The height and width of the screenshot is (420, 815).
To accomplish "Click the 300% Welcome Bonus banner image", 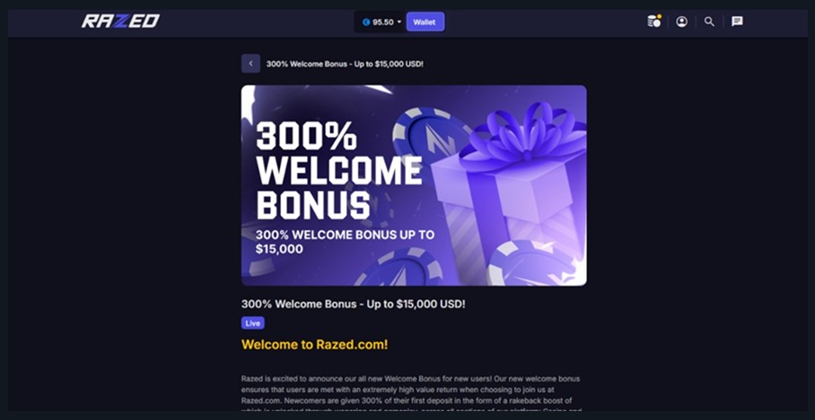I will [414, 185].
